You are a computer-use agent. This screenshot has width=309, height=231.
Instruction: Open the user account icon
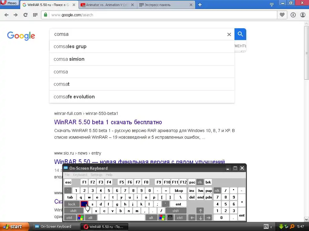(303, 15)
